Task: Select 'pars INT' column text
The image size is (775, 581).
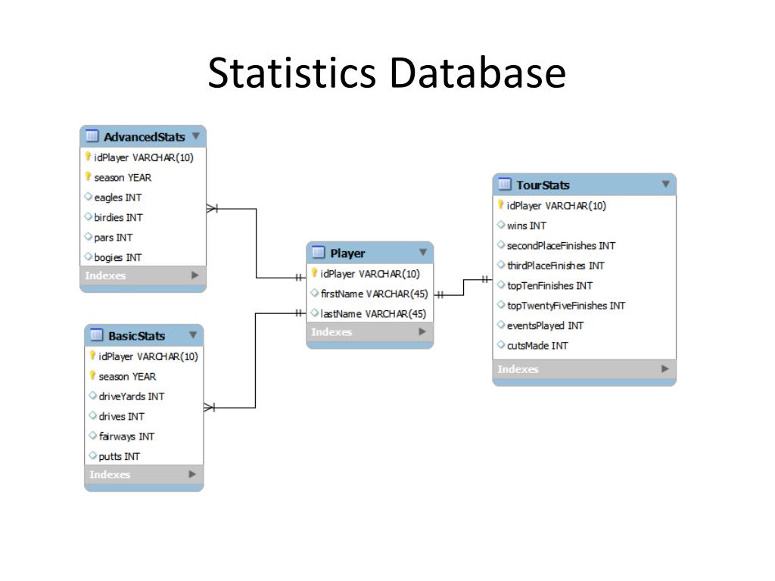Action: [x=114, y=238]
